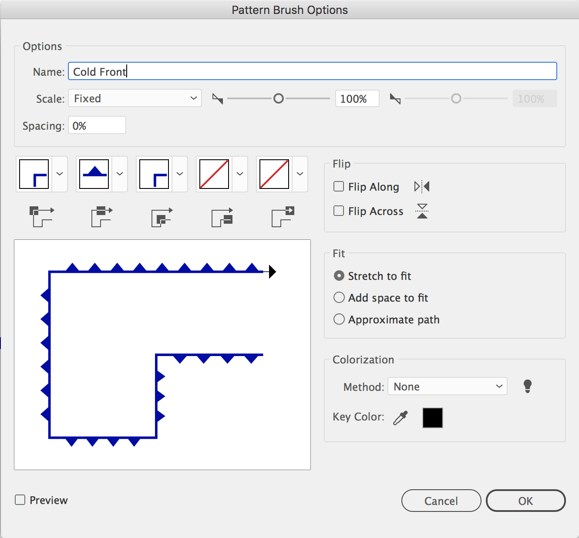Open the outer corner tile dropdown arrow
The height and width of the screenshot is (538, 579).
[60, 174]
